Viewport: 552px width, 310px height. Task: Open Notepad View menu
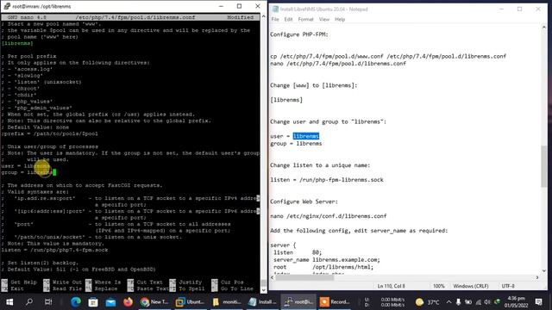click(x=324, y=19)
